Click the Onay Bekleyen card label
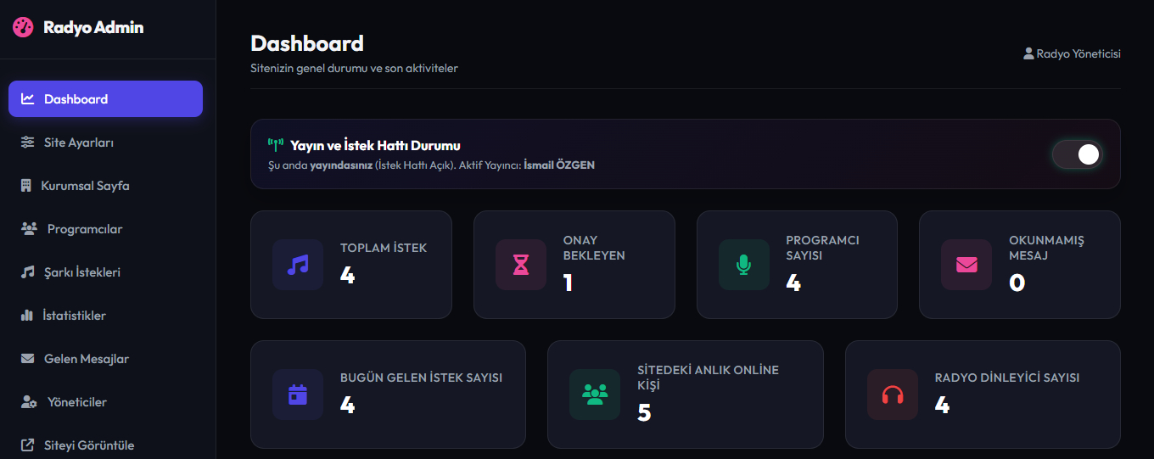Image resolution: width=1154 pixels, height=459 pixels. (594, 248)
